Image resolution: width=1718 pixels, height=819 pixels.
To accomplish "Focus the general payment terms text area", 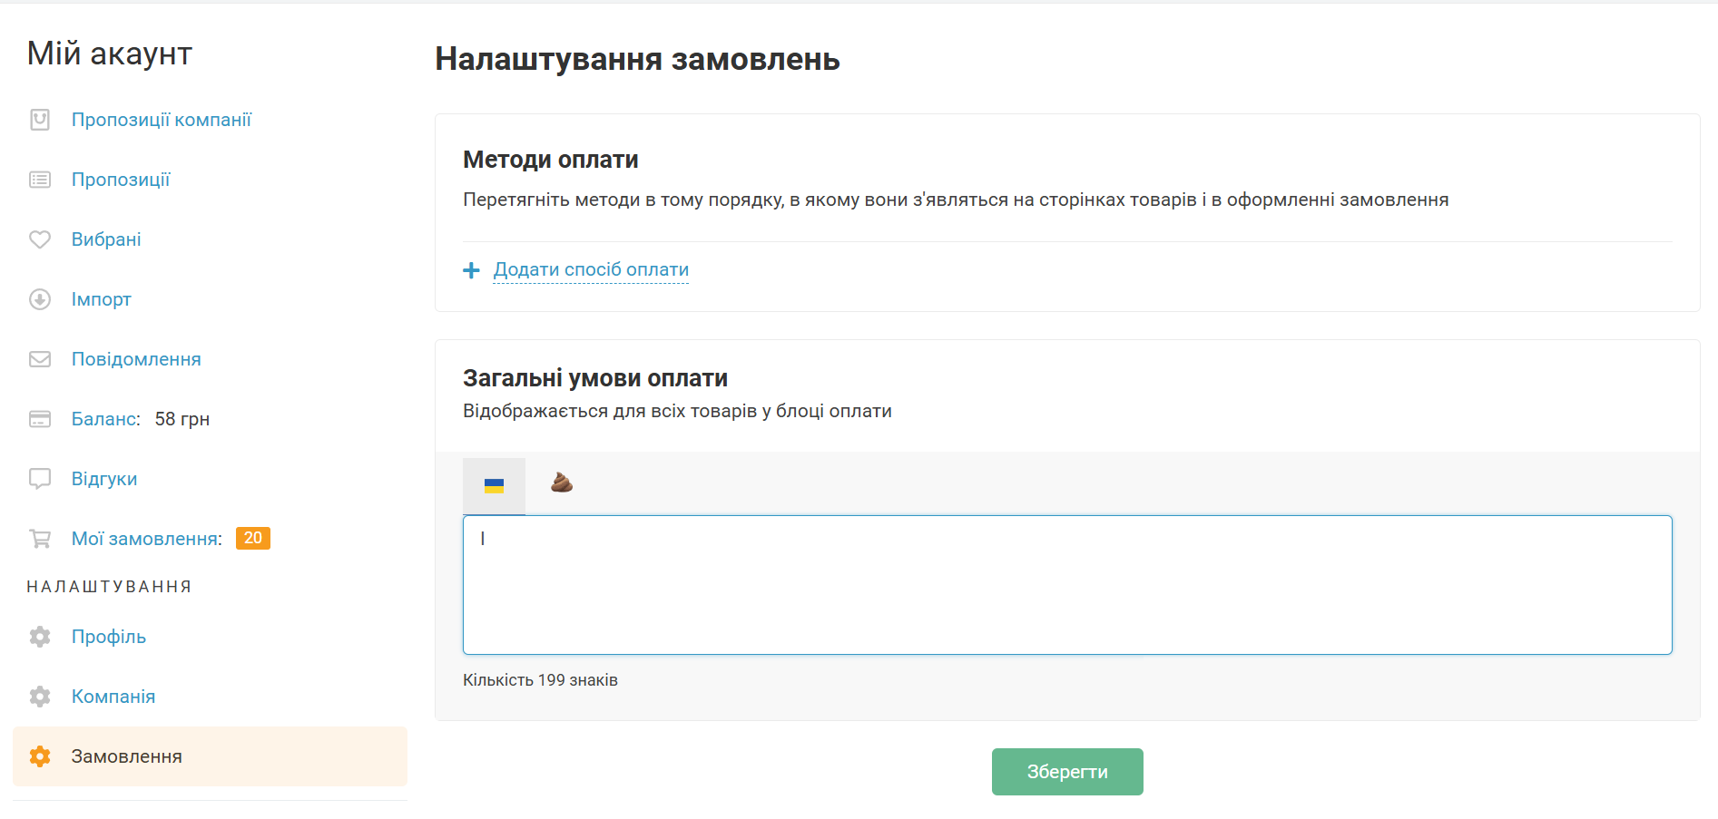I will (x=1066, y=585).
